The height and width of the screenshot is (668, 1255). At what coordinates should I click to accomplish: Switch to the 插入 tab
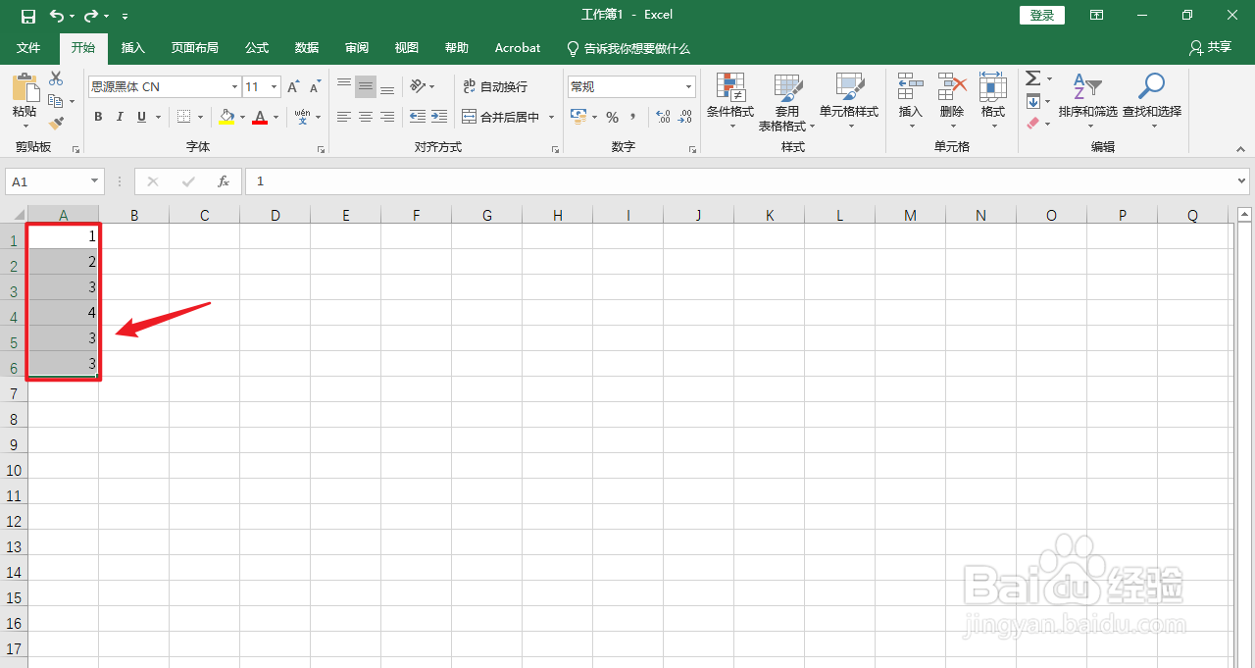point(132,48)
